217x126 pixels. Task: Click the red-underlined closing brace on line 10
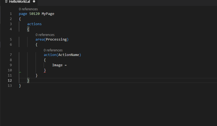[x=45, y=70]
